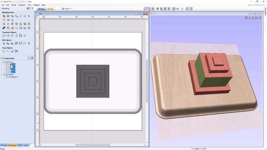Click the black diamond icon in top toolbar

(x=158, y=9)
